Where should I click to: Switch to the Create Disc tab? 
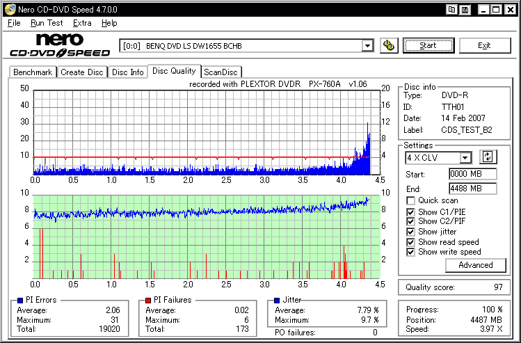click(x=82, y=72)
